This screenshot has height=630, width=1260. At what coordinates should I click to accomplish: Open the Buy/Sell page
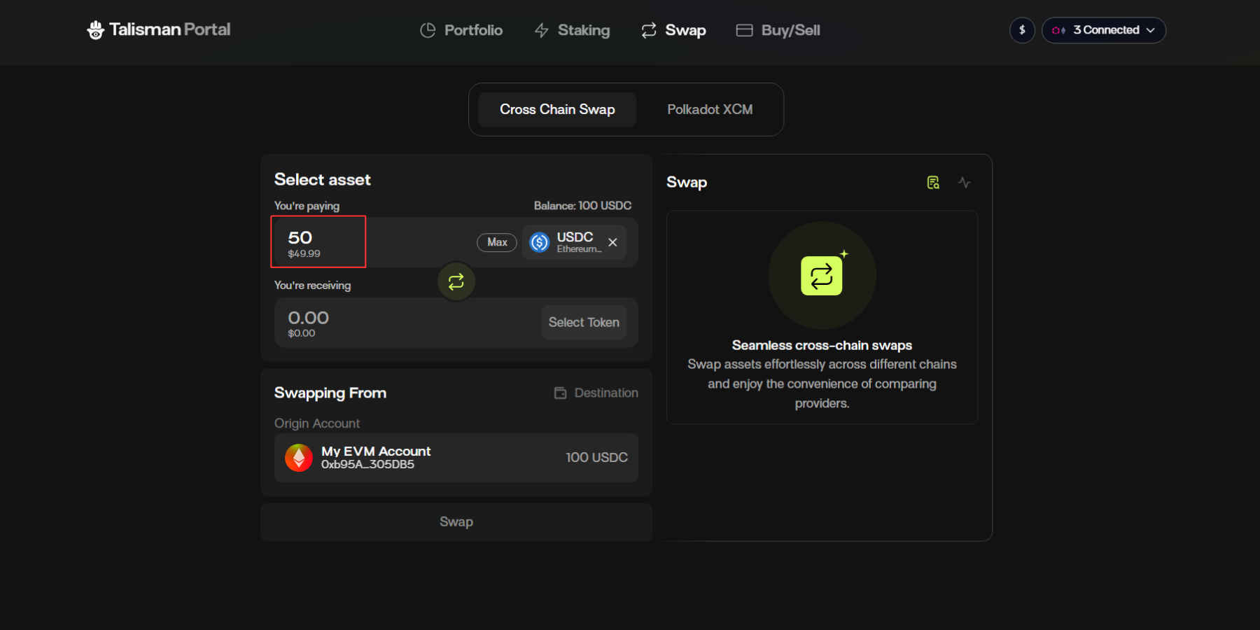778,30
